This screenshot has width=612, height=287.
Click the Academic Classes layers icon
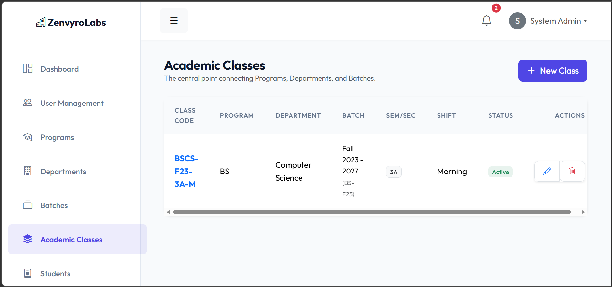click(27, 239)
